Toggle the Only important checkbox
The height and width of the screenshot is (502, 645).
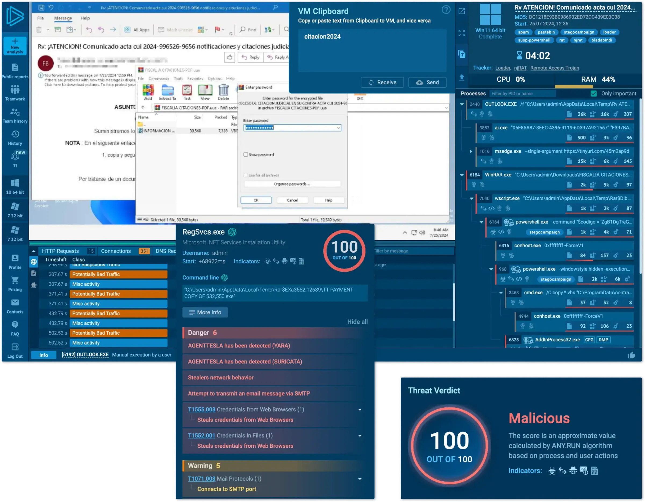[x=594, y=94]
